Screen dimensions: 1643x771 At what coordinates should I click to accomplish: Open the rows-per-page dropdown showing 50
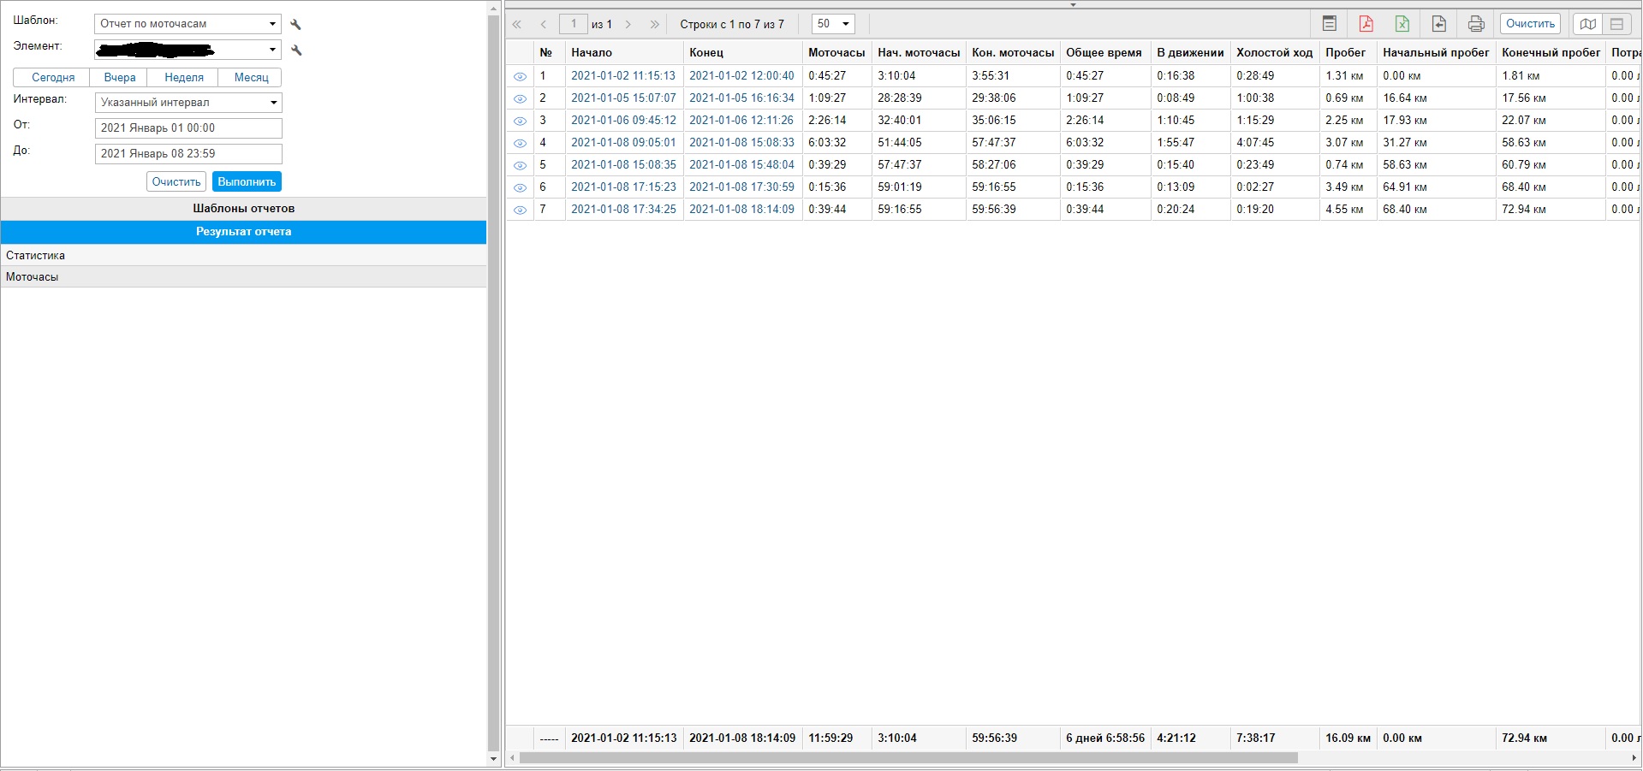click(833, 24)
